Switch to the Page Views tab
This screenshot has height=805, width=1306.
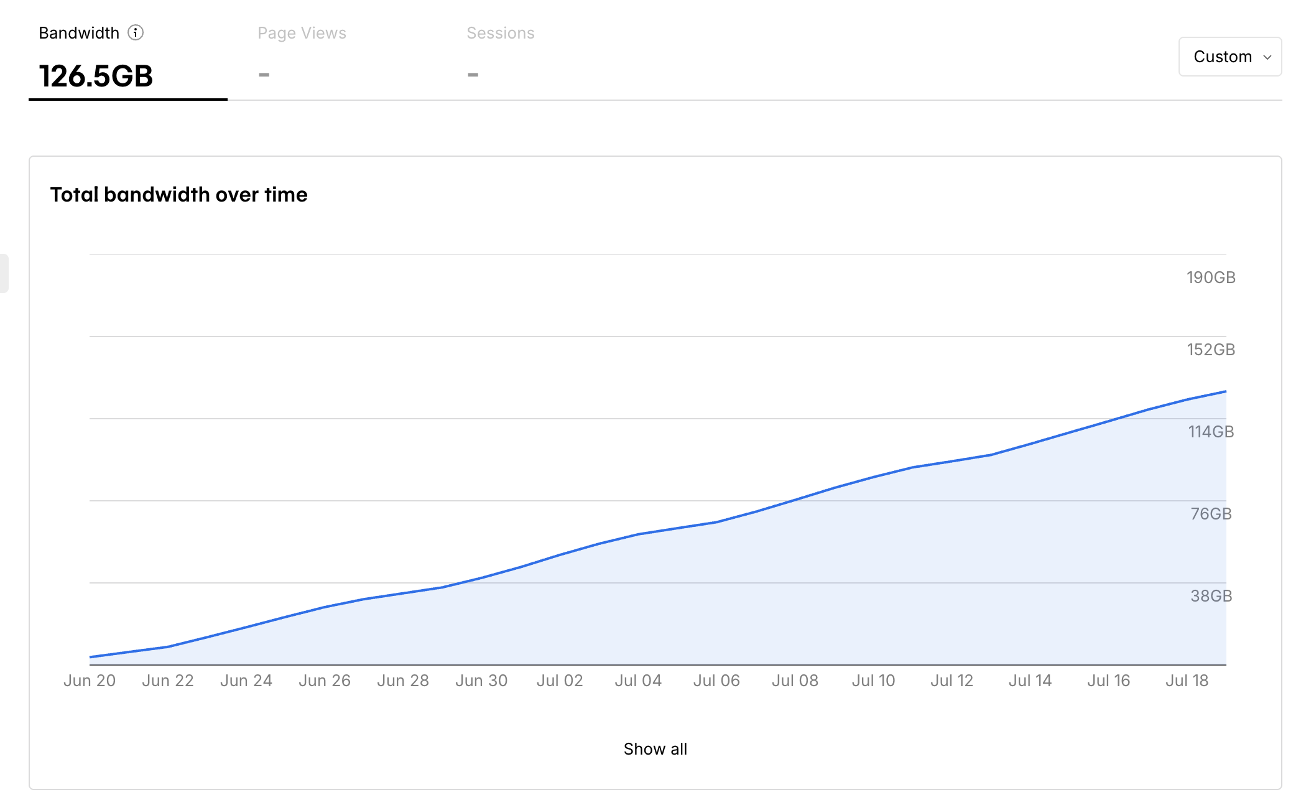tap(302, 33)
